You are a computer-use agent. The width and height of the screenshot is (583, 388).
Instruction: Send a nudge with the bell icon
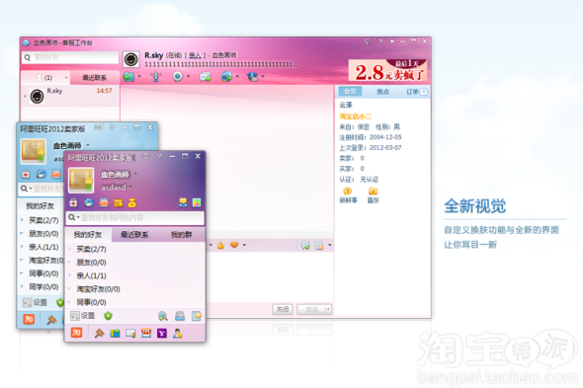tap(221, 245)
